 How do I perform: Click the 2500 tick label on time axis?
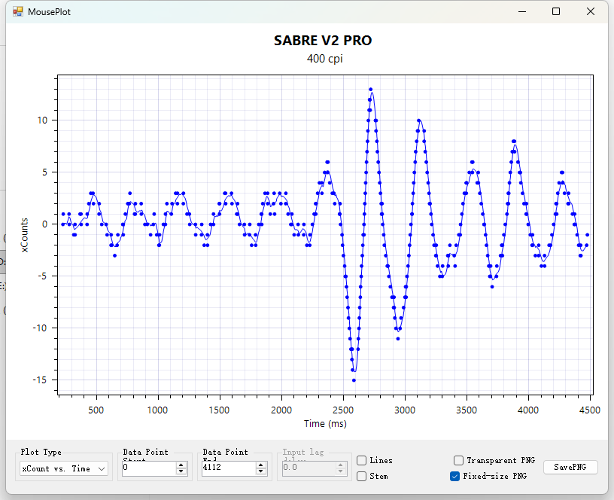tap(343, 410)
